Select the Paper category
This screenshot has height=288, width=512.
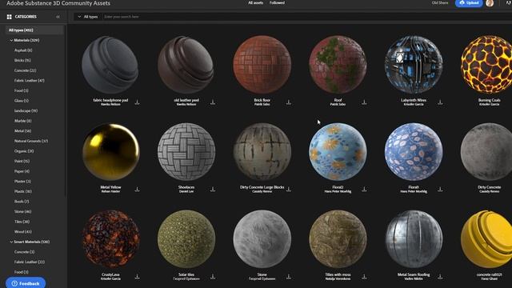[22, 171]
